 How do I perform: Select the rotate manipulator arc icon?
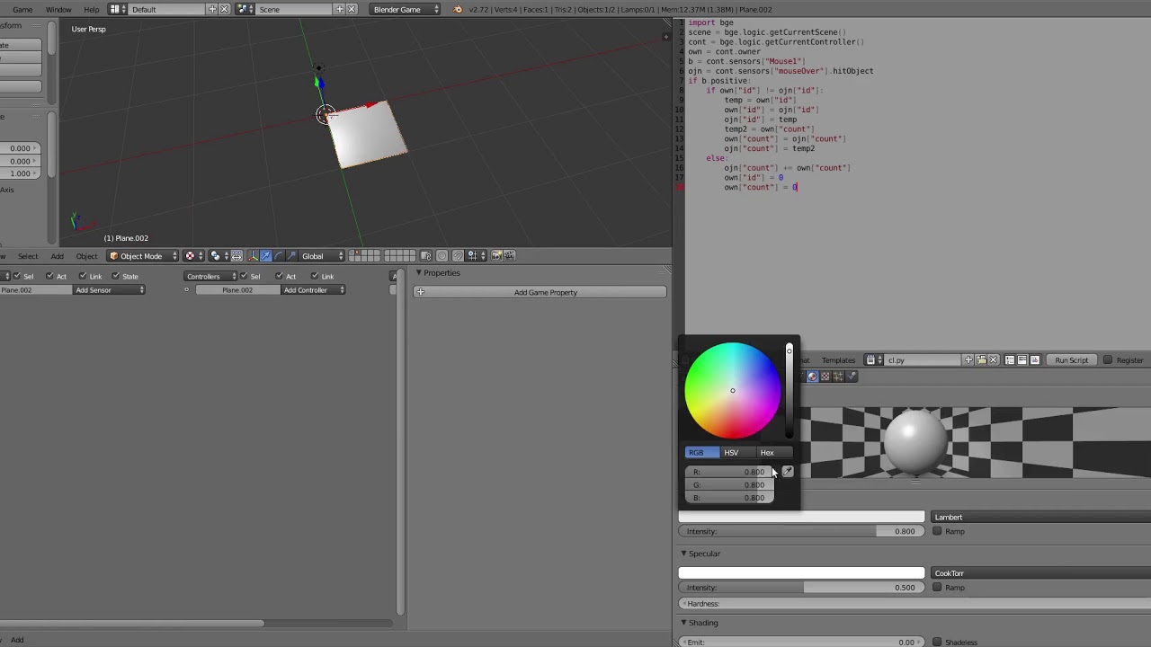point(278,256)
